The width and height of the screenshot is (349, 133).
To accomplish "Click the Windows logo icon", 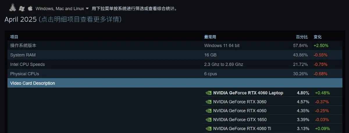I will tap(22, 8).
